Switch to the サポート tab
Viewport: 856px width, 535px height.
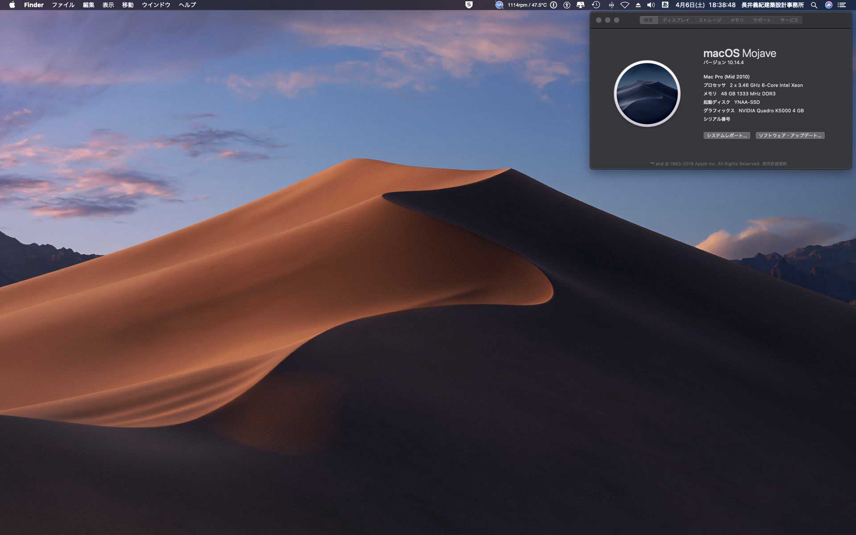tap(762, 20)
